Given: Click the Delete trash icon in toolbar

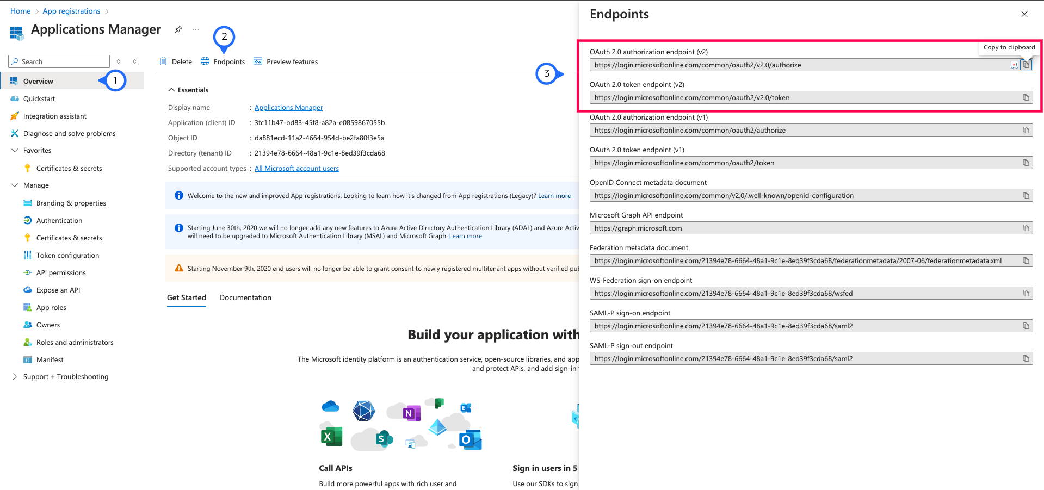Looking at the screenshot, I should pos(163,61).
